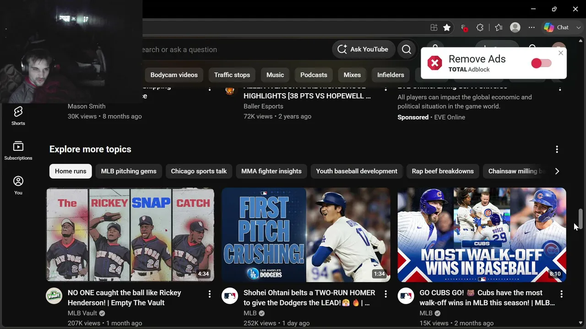The width and height of the screenshot is (586, 329).
Task: Open Edge Settings and more menu
Action: [x=532, y=27]
